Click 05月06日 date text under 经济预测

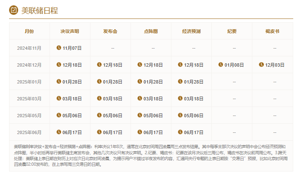click(194, 116)
